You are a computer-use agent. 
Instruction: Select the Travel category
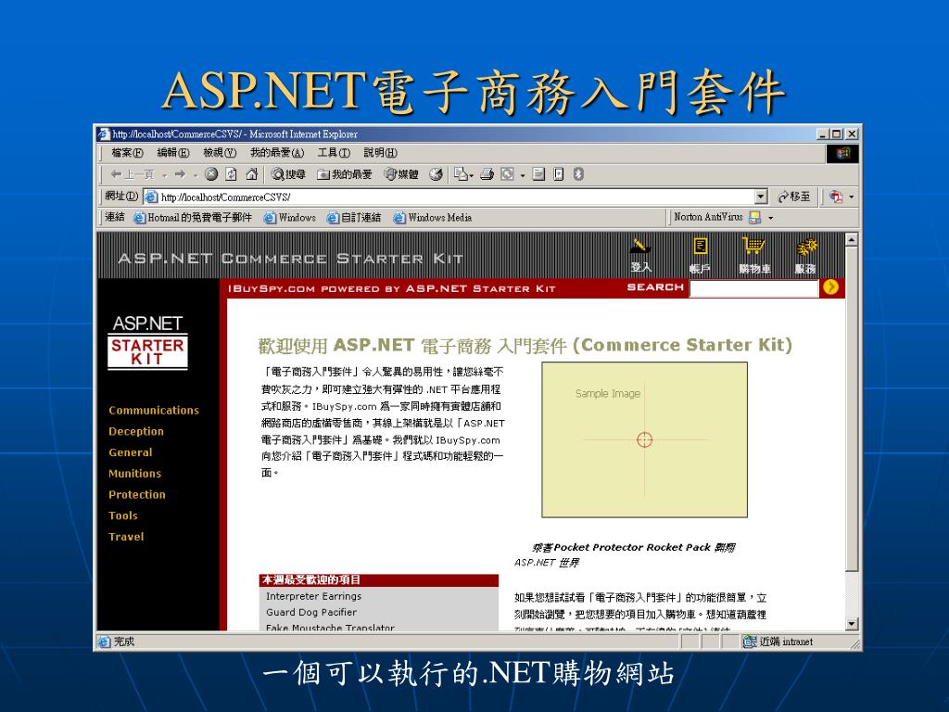pos(126,537)
